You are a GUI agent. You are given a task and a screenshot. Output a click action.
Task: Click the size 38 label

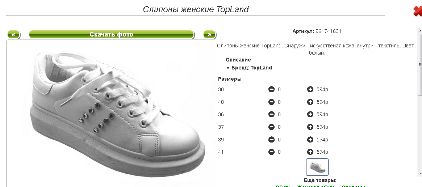[x=221, y=89]
